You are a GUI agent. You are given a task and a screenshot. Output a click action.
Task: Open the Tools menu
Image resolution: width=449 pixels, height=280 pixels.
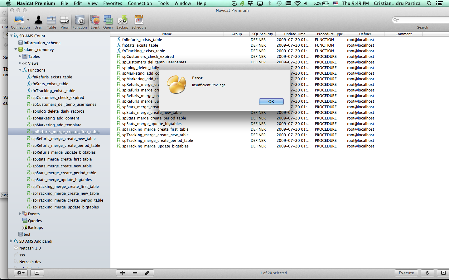[x=163, y=3]
